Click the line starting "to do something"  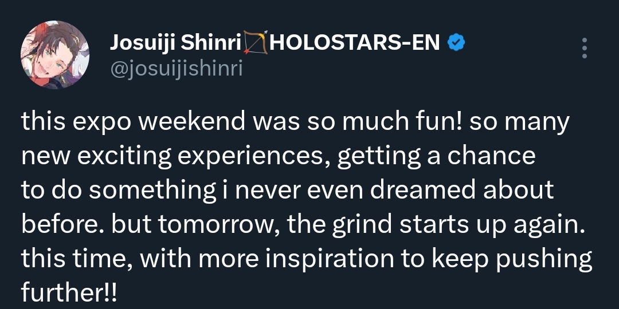287,191
